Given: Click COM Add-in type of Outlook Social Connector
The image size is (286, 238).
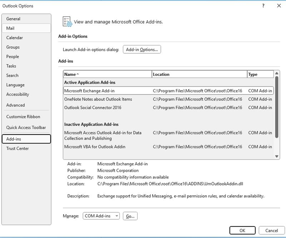Looking at the screenshot, I should (x=260, y=108).
